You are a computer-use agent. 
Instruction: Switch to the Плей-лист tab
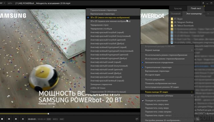tap(196, 9)
